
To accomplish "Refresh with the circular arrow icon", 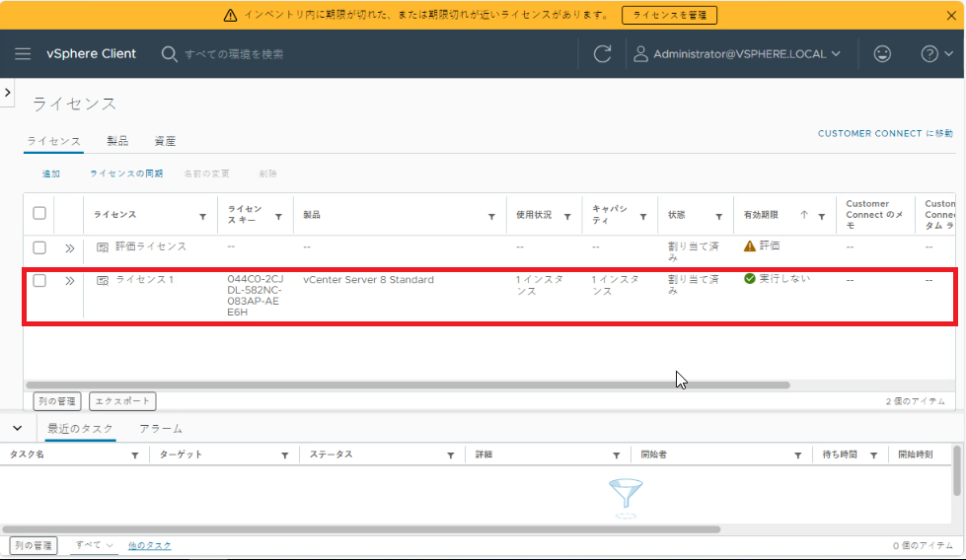I will coord(602,54).
